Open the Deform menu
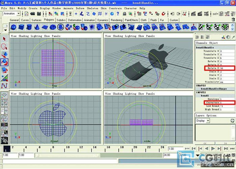236x169 pixels. tap(80, 8)
